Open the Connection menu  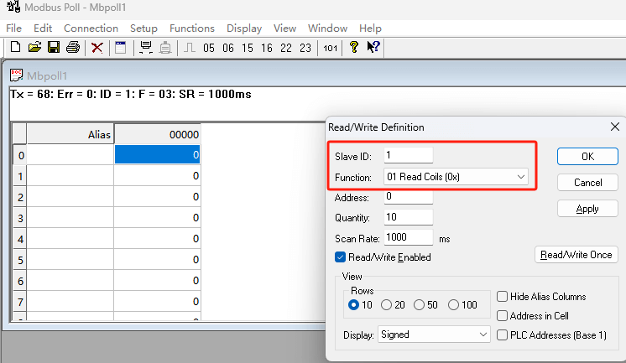coord(91,28)
